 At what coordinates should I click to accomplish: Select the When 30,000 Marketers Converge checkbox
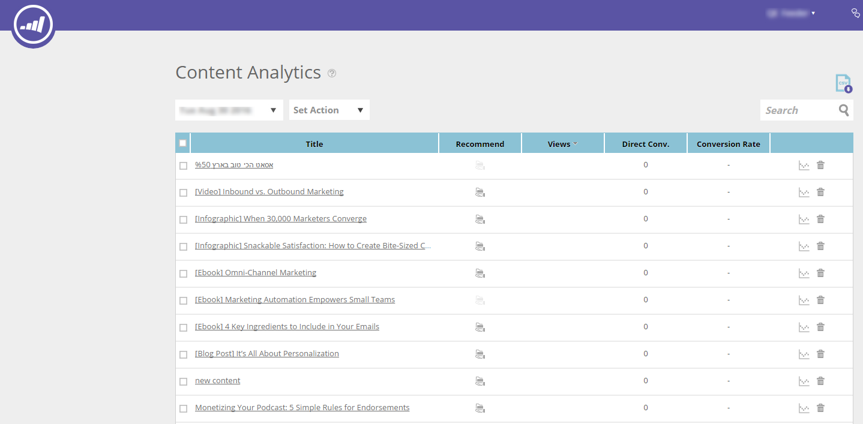[x=184, y=219]
